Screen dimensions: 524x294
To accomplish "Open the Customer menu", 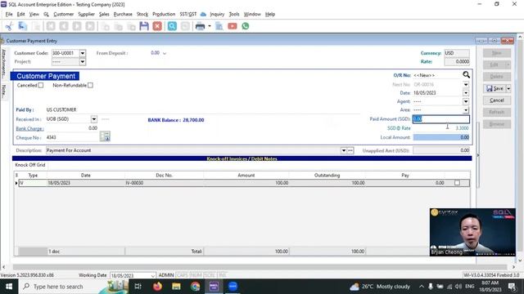I will click(64, 15).
